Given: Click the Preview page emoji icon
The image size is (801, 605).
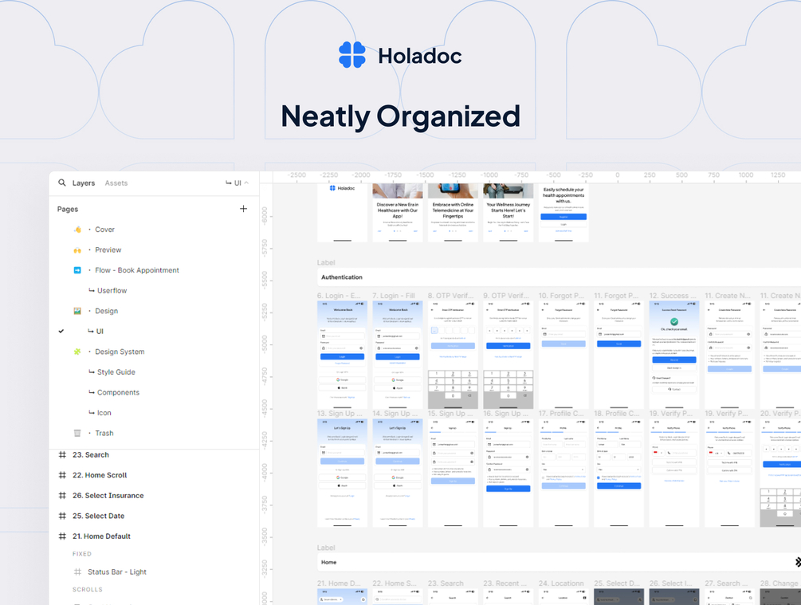Looking at the screenshot, I should [x=77, y=249].
